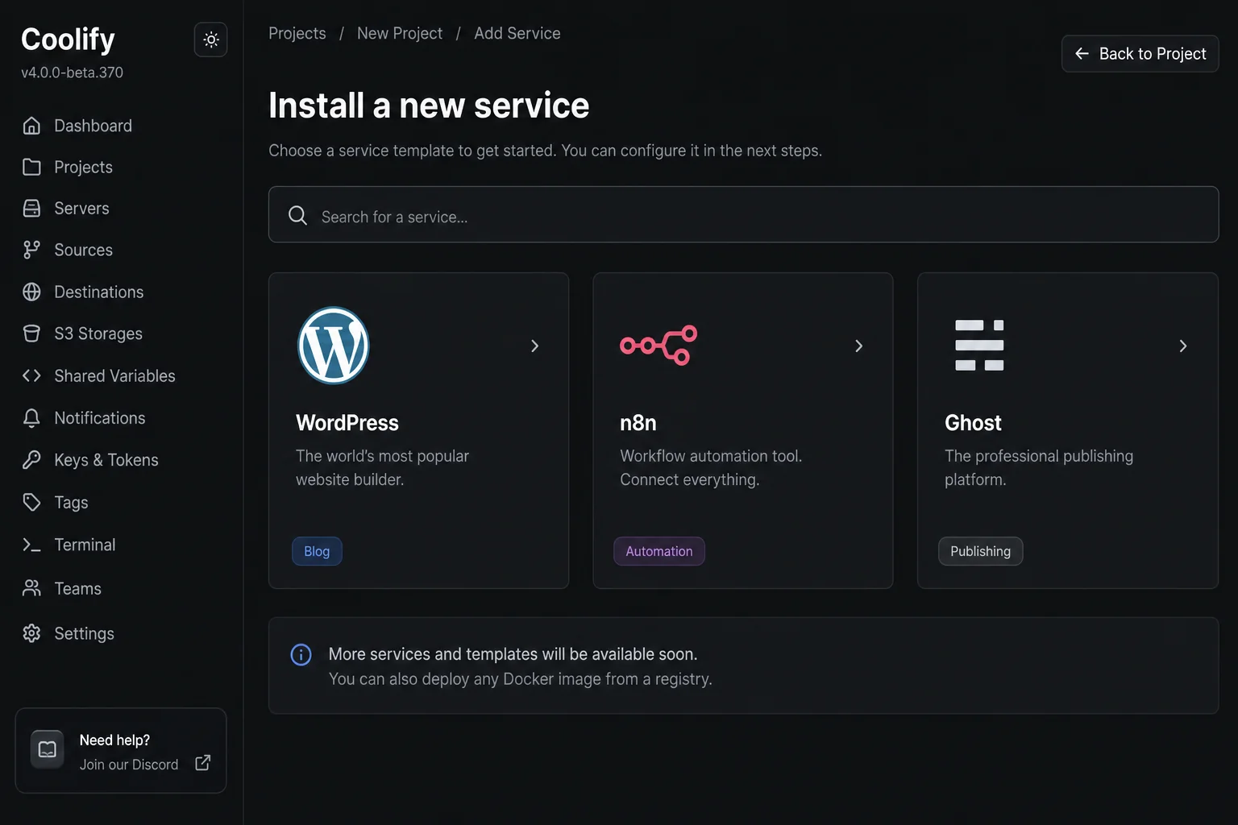Screen dimensions: 1238x825
Task: Click the search magnifier icon
Action: (x=297, y=215)
